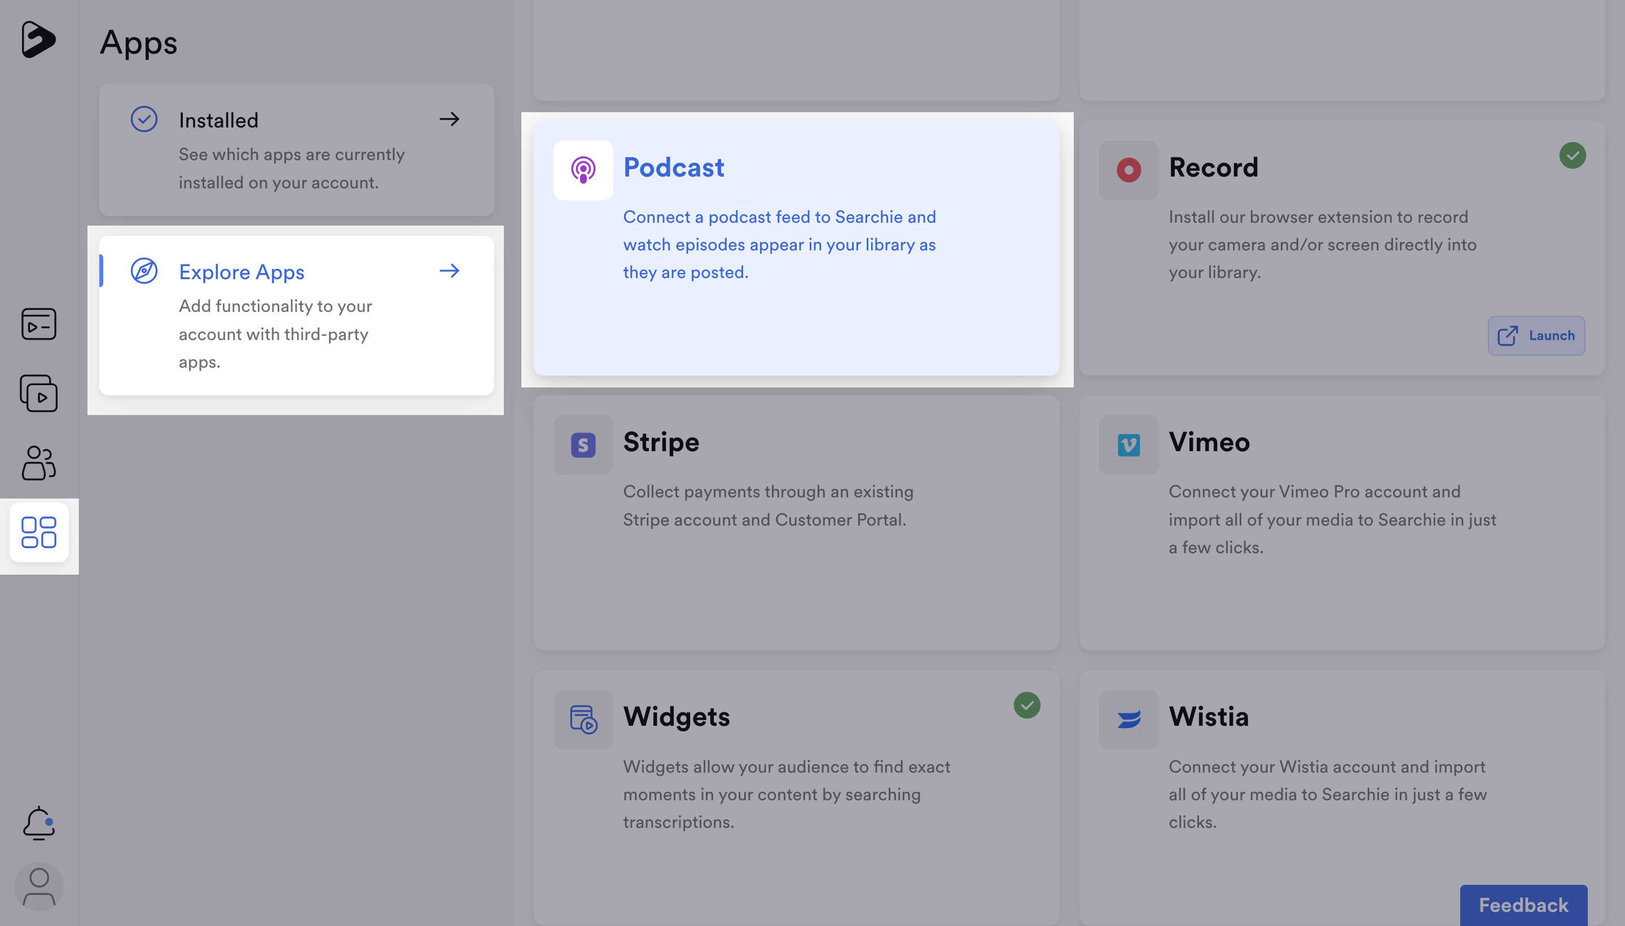This screenshot has height=926, width=1625.
Task: Click the Installed checkmark circle icon
Action: pyautogui.click(x=144, y=119)
